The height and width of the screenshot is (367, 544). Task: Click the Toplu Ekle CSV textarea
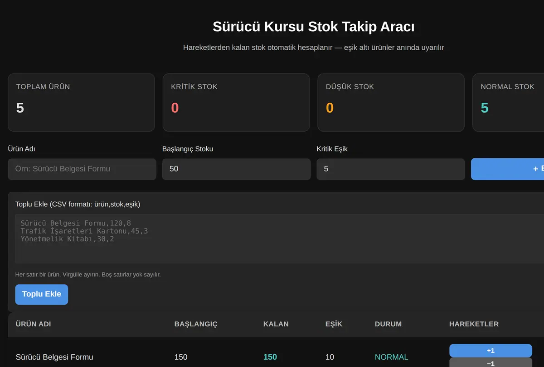[x=279, y=239]
